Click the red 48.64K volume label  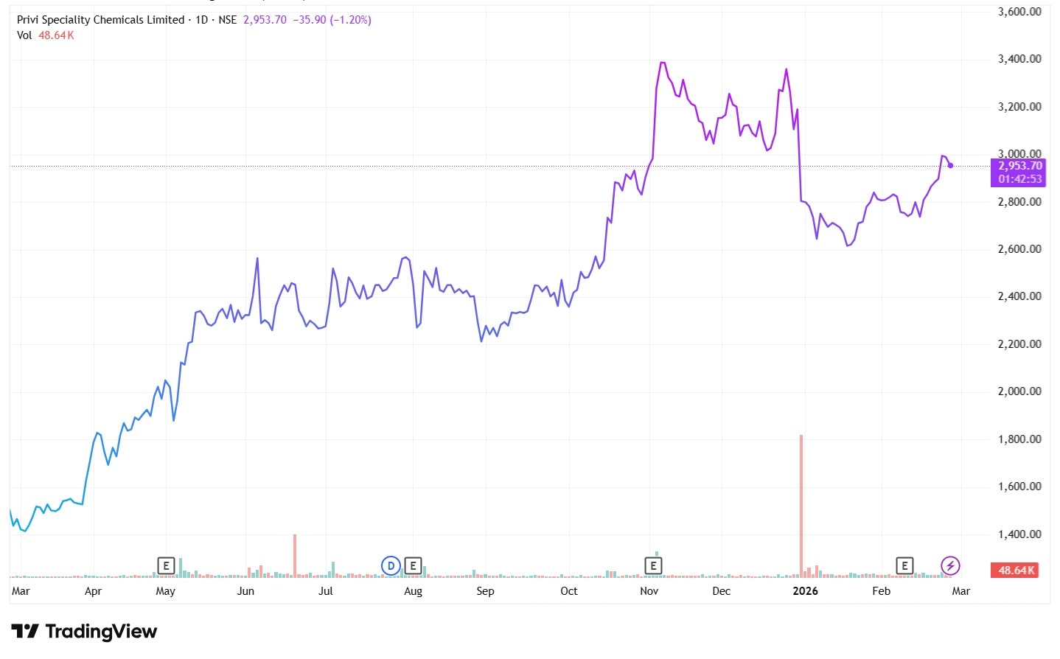(x=1017, y=571)
